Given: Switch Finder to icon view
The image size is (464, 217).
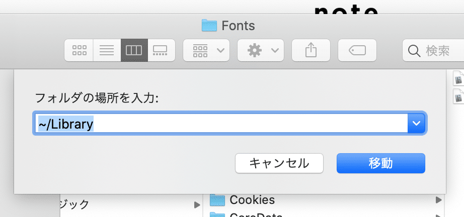Looking at the screenshot, I should tap(79, 50).
